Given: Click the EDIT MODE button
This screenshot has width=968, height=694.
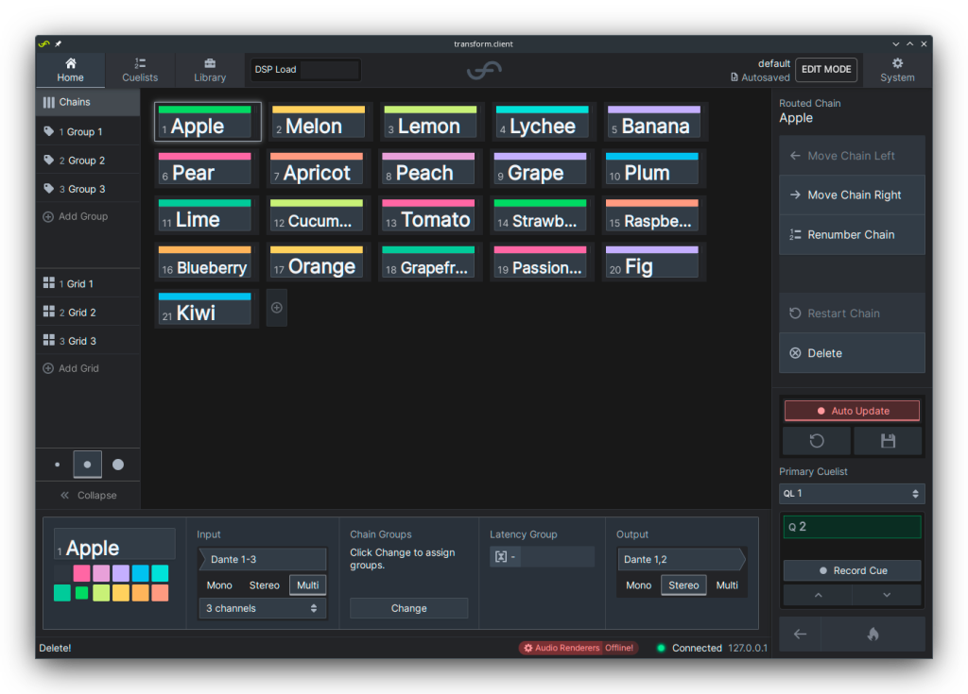Looking at the screenshot, I should click(x=826, y=69).
